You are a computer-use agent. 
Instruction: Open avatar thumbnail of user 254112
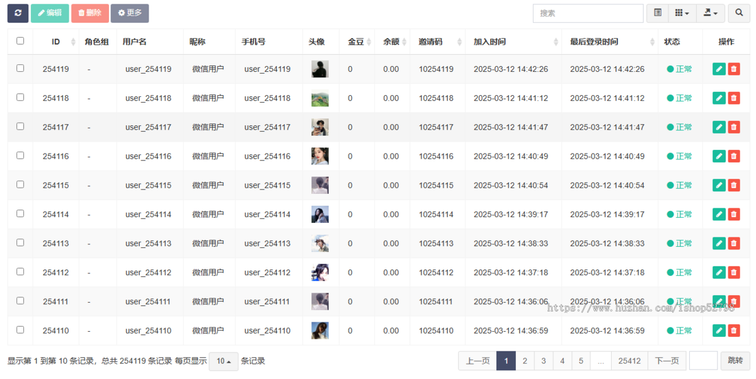[320, 273]
